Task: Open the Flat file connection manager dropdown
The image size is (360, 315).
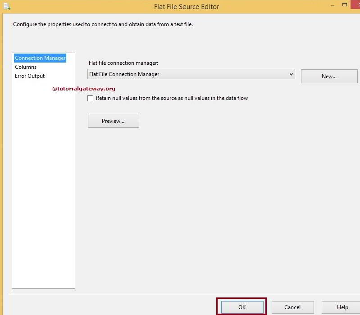Action: [x=191, y=74]
